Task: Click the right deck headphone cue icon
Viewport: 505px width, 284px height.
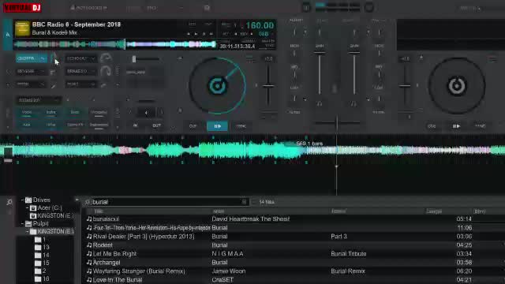Action: (x=353, y=103)
